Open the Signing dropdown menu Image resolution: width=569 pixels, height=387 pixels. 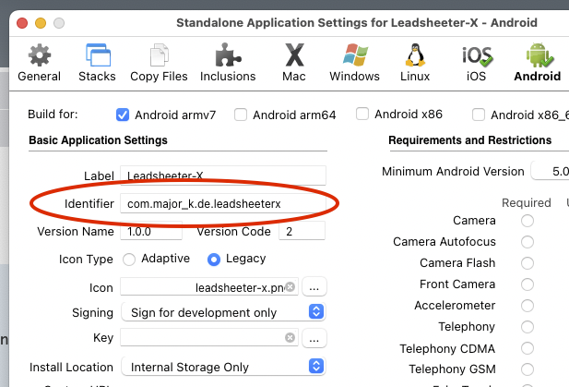click(222, 313)
